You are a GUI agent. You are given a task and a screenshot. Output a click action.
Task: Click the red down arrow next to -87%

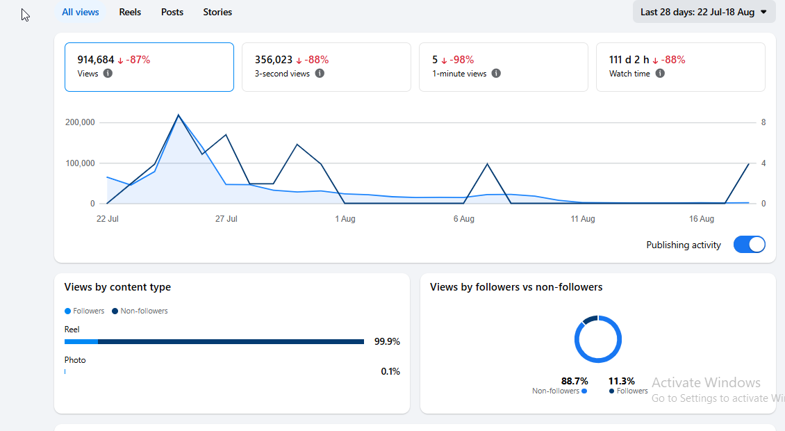coord(120,60)
